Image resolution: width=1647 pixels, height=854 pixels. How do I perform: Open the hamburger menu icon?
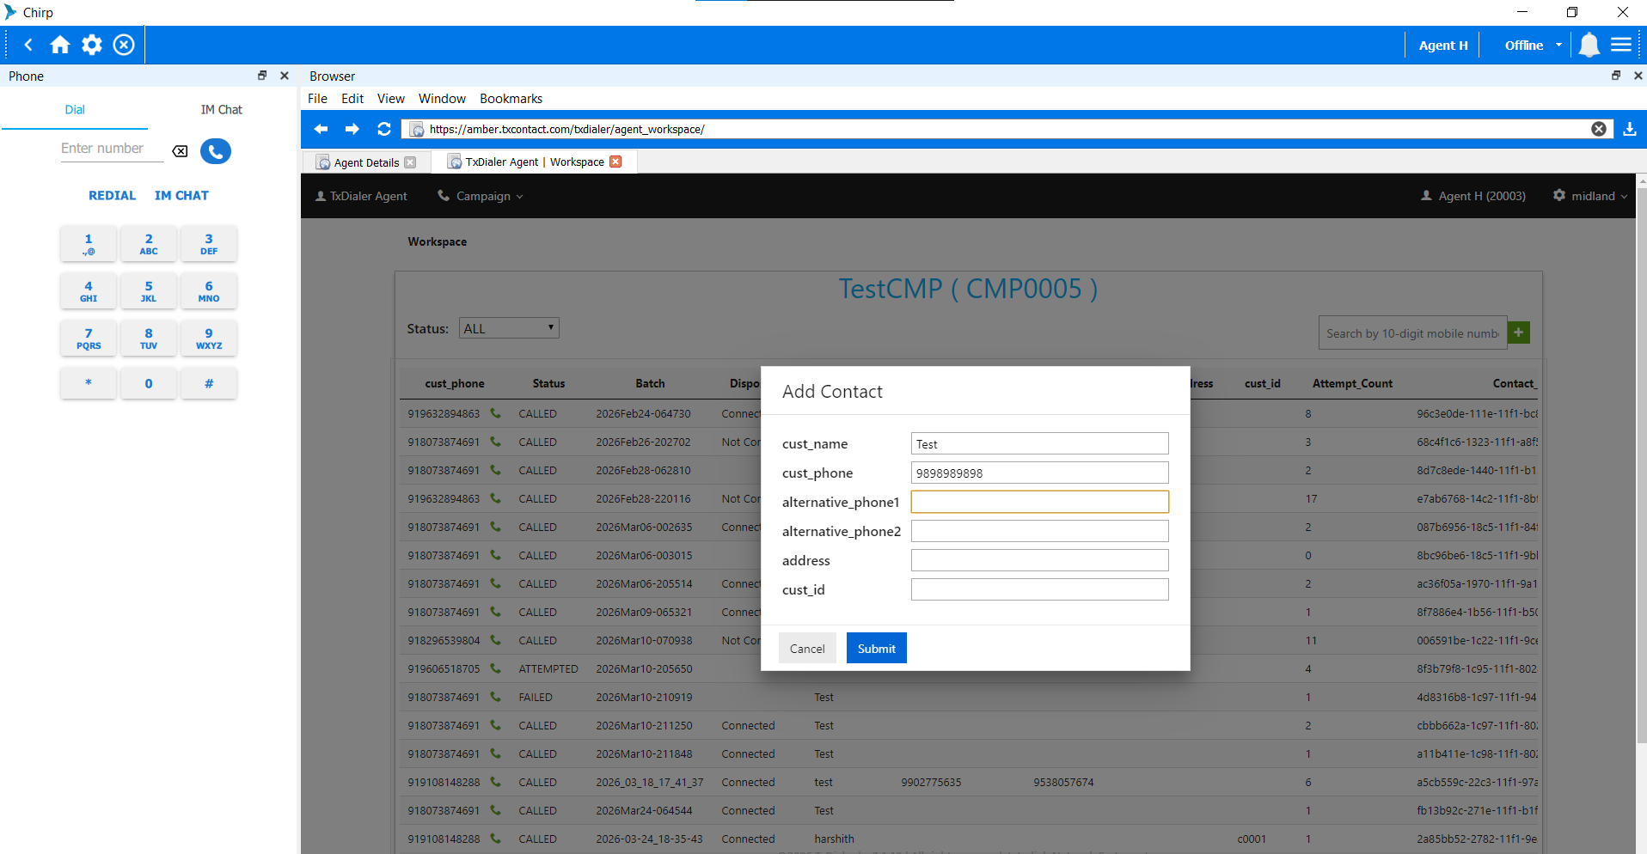click(x=1621, y=45)
